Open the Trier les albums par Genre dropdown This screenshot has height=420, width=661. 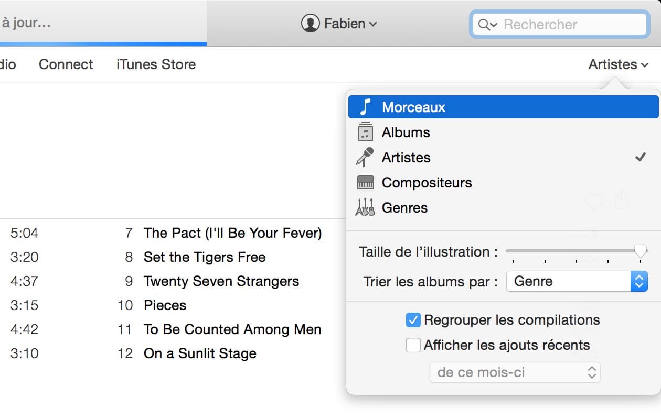[x=577, y=281]
